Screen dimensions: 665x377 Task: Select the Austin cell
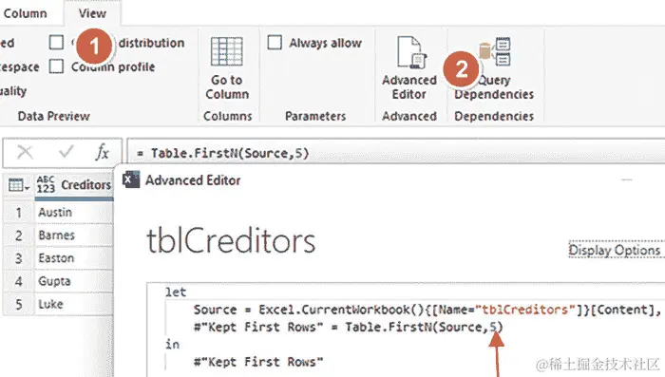[74, 212]
